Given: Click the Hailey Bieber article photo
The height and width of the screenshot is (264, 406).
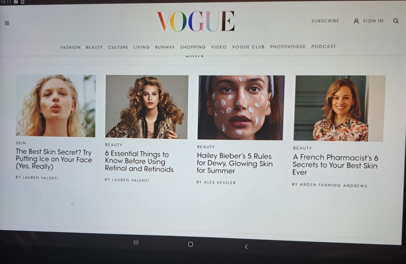Looking at the screenshot, I should click(x=241, y=107).
